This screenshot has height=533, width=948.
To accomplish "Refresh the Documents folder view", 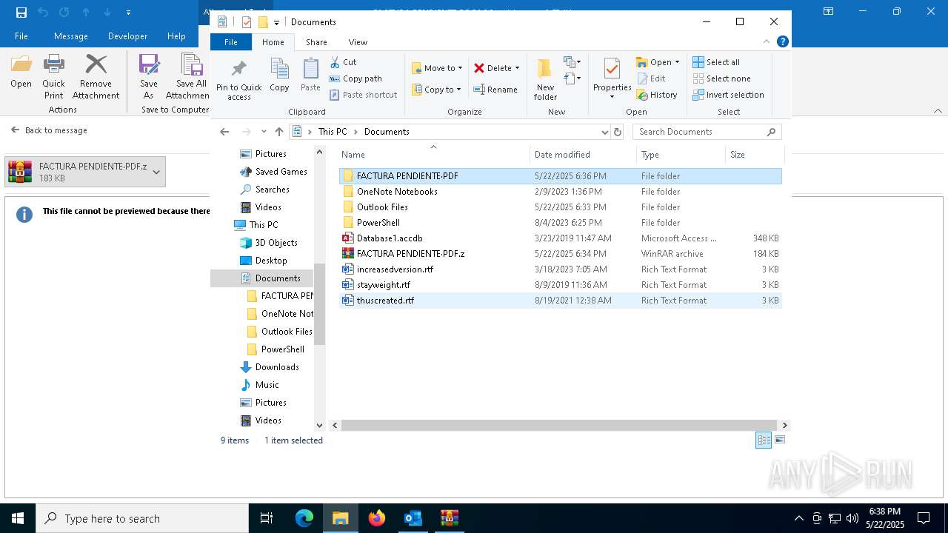I will coord(618,132).
